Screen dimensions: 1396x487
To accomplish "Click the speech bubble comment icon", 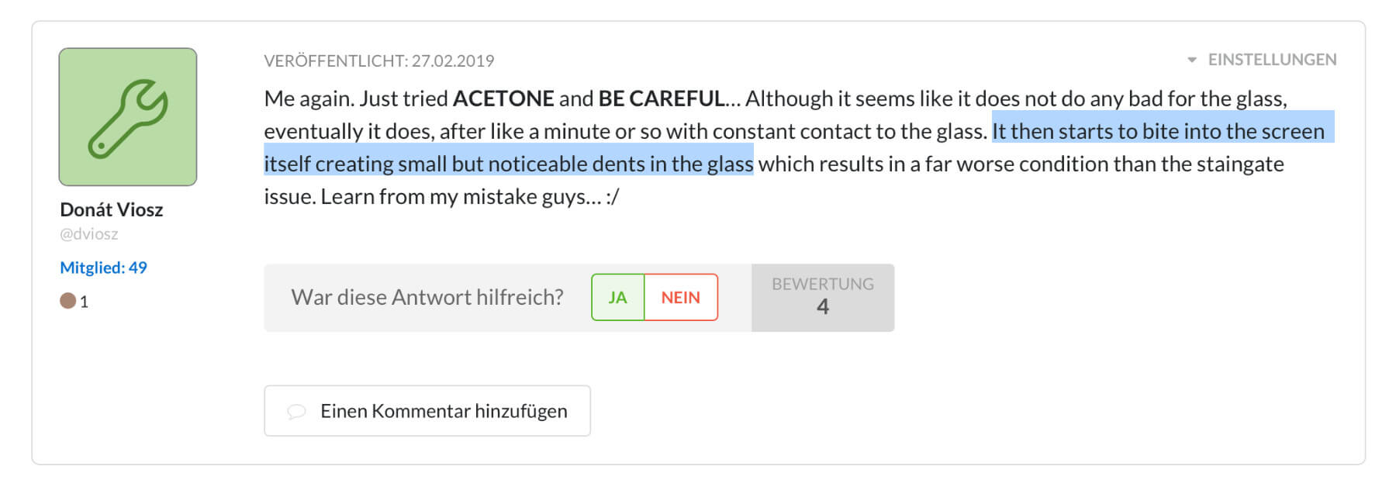I will tap(296, 411).
